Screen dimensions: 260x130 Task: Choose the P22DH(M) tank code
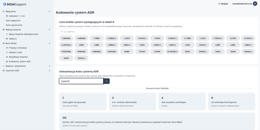(x=66, y=51)
